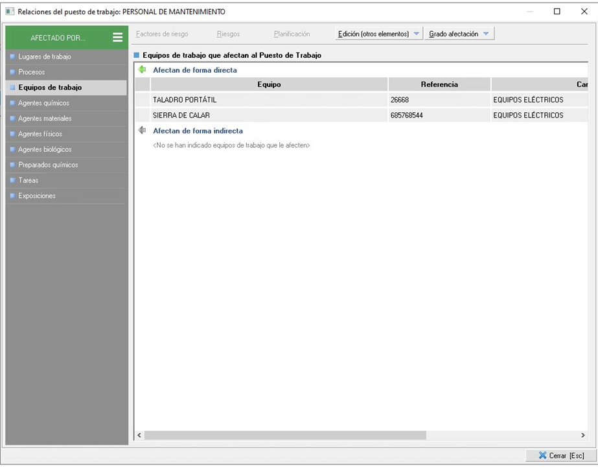598x467 pixels.
Task: Click the Referencia column header
Action: [x=439, y=84]
